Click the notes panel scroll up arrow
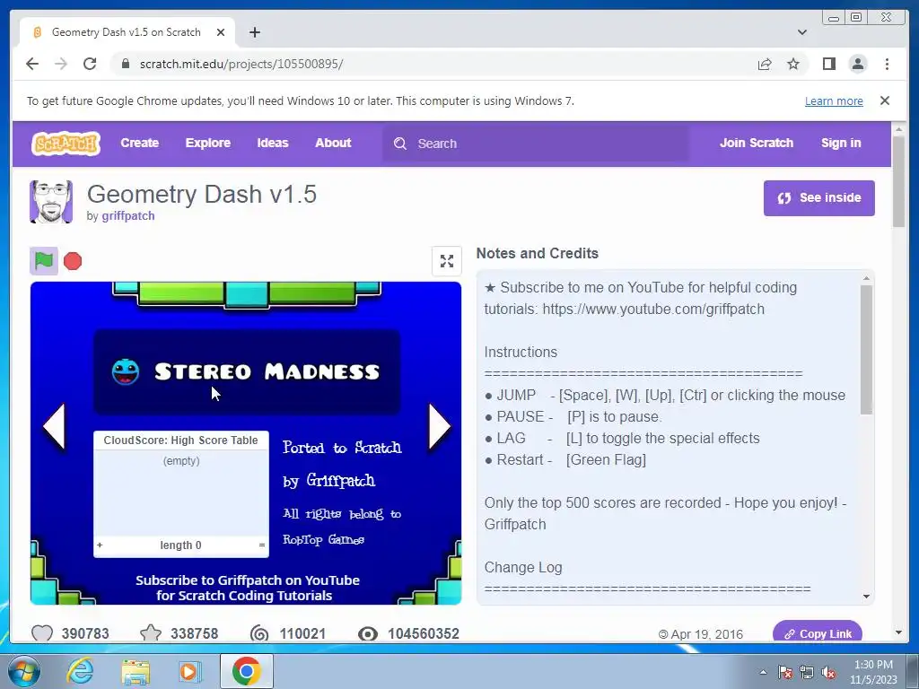Viewport: 919px width, 689px height. pos(866,279)
